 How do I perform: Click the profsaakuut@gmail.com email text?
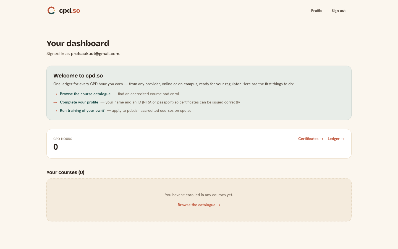click(95, 54)
